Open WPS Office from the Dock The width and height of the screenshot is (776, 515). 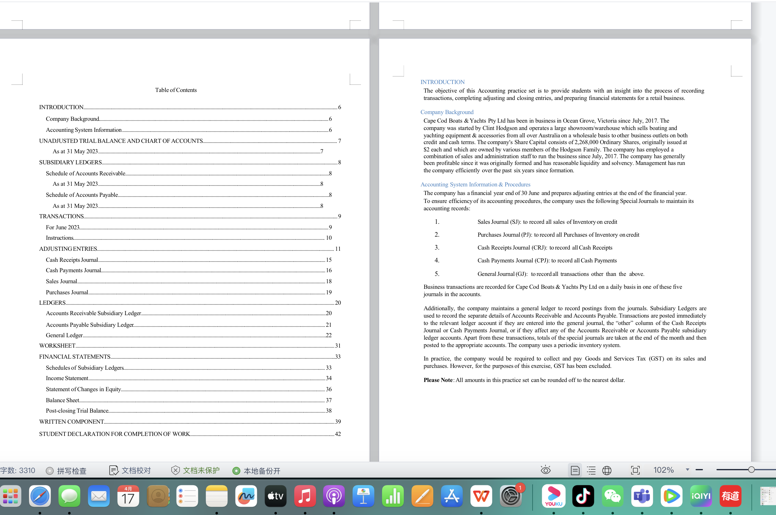tap(481, 496)
